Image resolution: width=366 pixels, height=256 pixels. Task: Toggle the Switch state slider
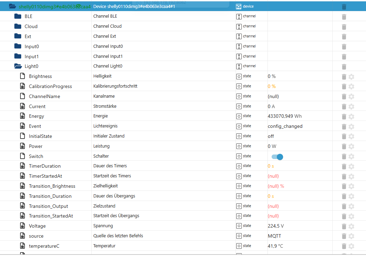coord(277,157)
